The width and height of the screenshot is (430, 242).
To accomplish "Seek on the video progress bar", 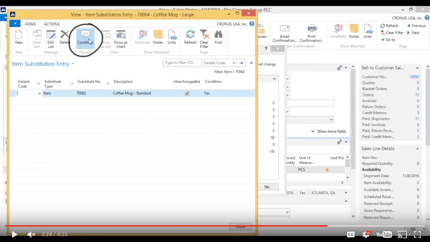I will pyautogui.click(x=215, y=226).
